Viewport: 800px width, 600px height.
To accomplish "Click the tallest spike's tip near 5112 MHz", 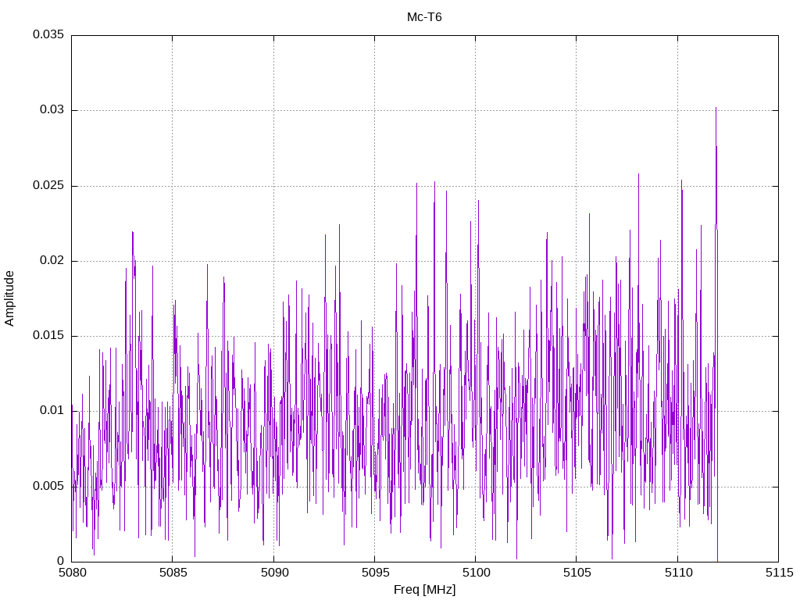I will point(716,109).
